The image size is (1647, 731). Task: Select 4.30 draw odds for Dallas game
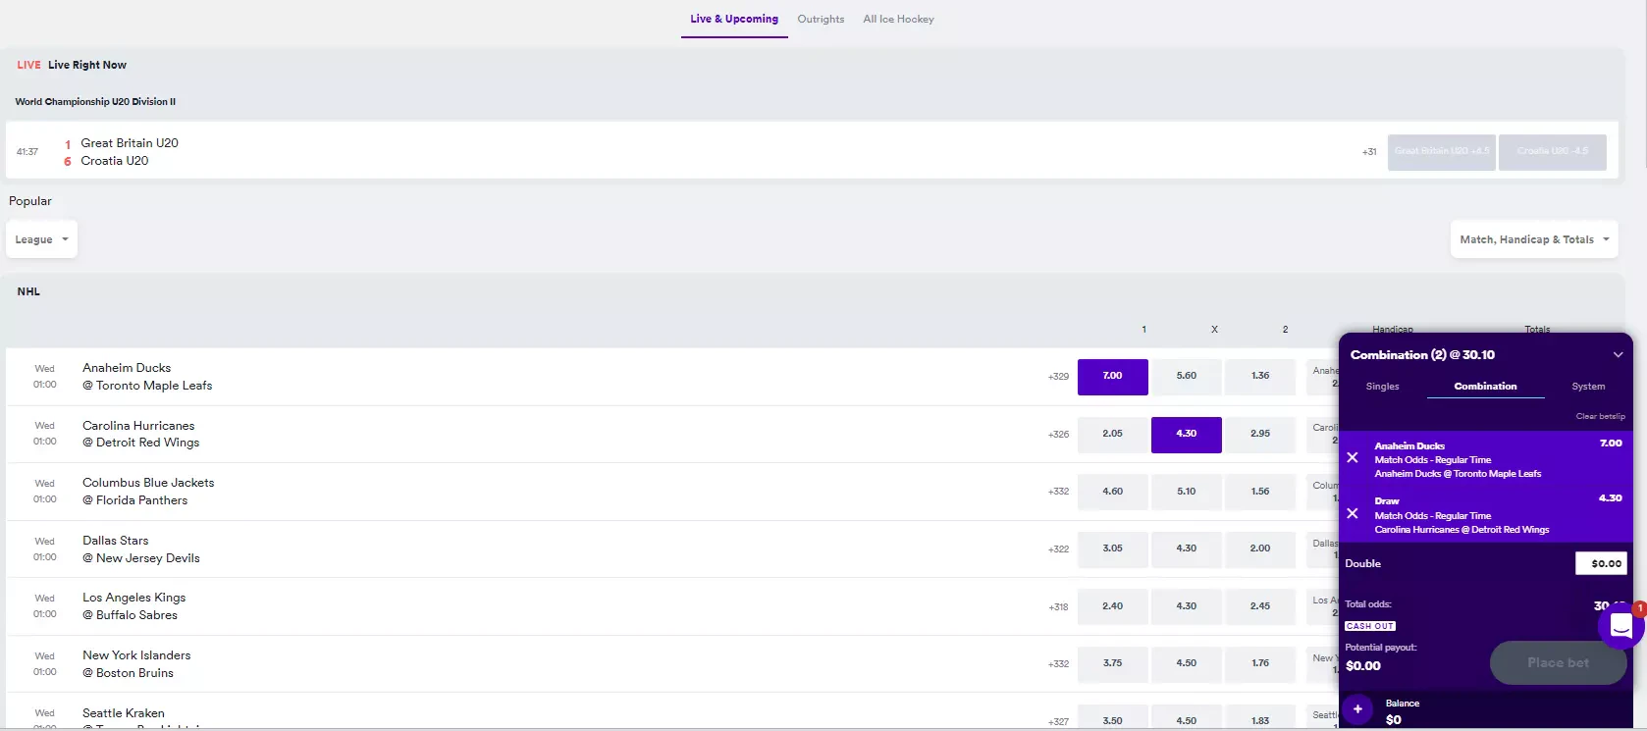pos(1187,549)
